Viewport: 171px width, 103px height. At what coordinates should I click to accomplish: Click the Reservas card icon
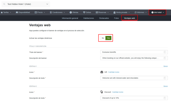pyautogui.click(x=97, y=12)
